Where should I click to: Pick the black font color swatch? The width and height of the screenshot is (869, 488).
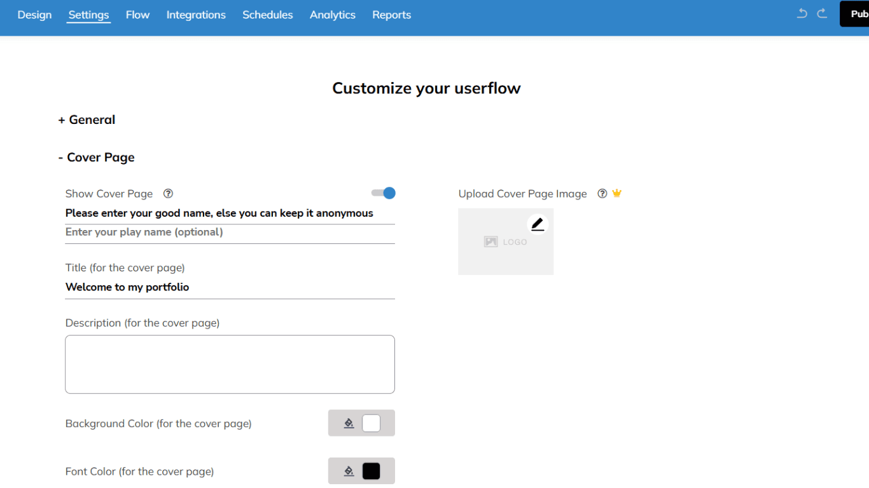click(x=371, y=471)
